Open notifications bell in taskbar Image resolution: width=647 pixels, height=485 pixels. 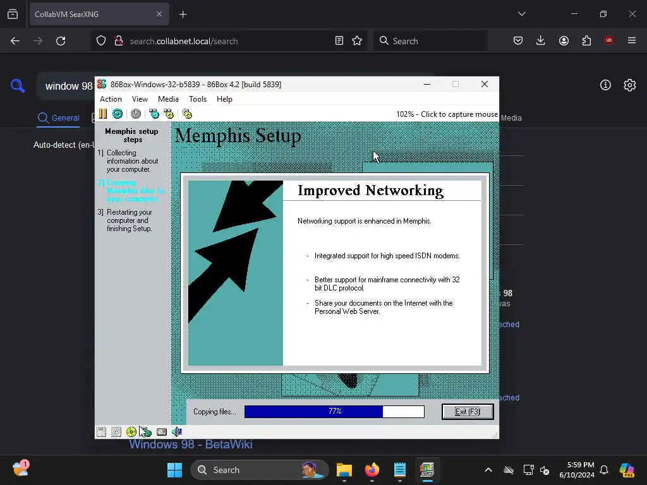[x=604, y=470]
